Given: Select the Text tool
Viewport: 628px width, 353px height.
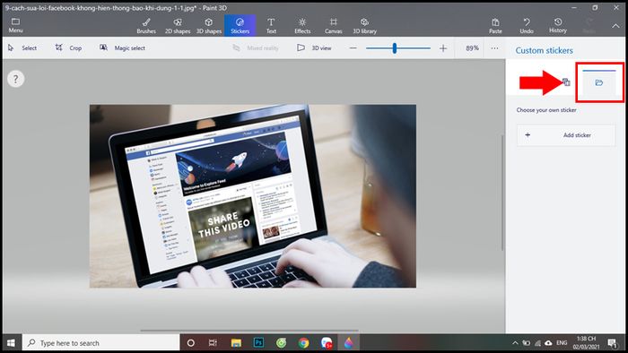Looking at the screenshot, I should (x=271, y=26).
